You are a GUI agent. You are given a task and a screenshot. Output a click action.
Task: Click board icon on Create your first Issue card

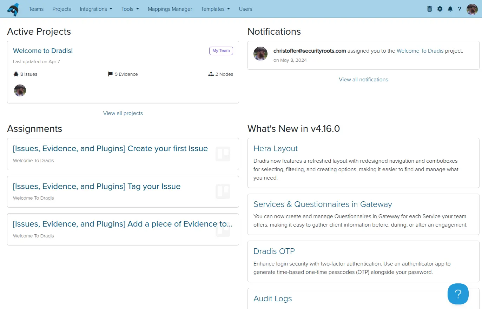(223, 154)
